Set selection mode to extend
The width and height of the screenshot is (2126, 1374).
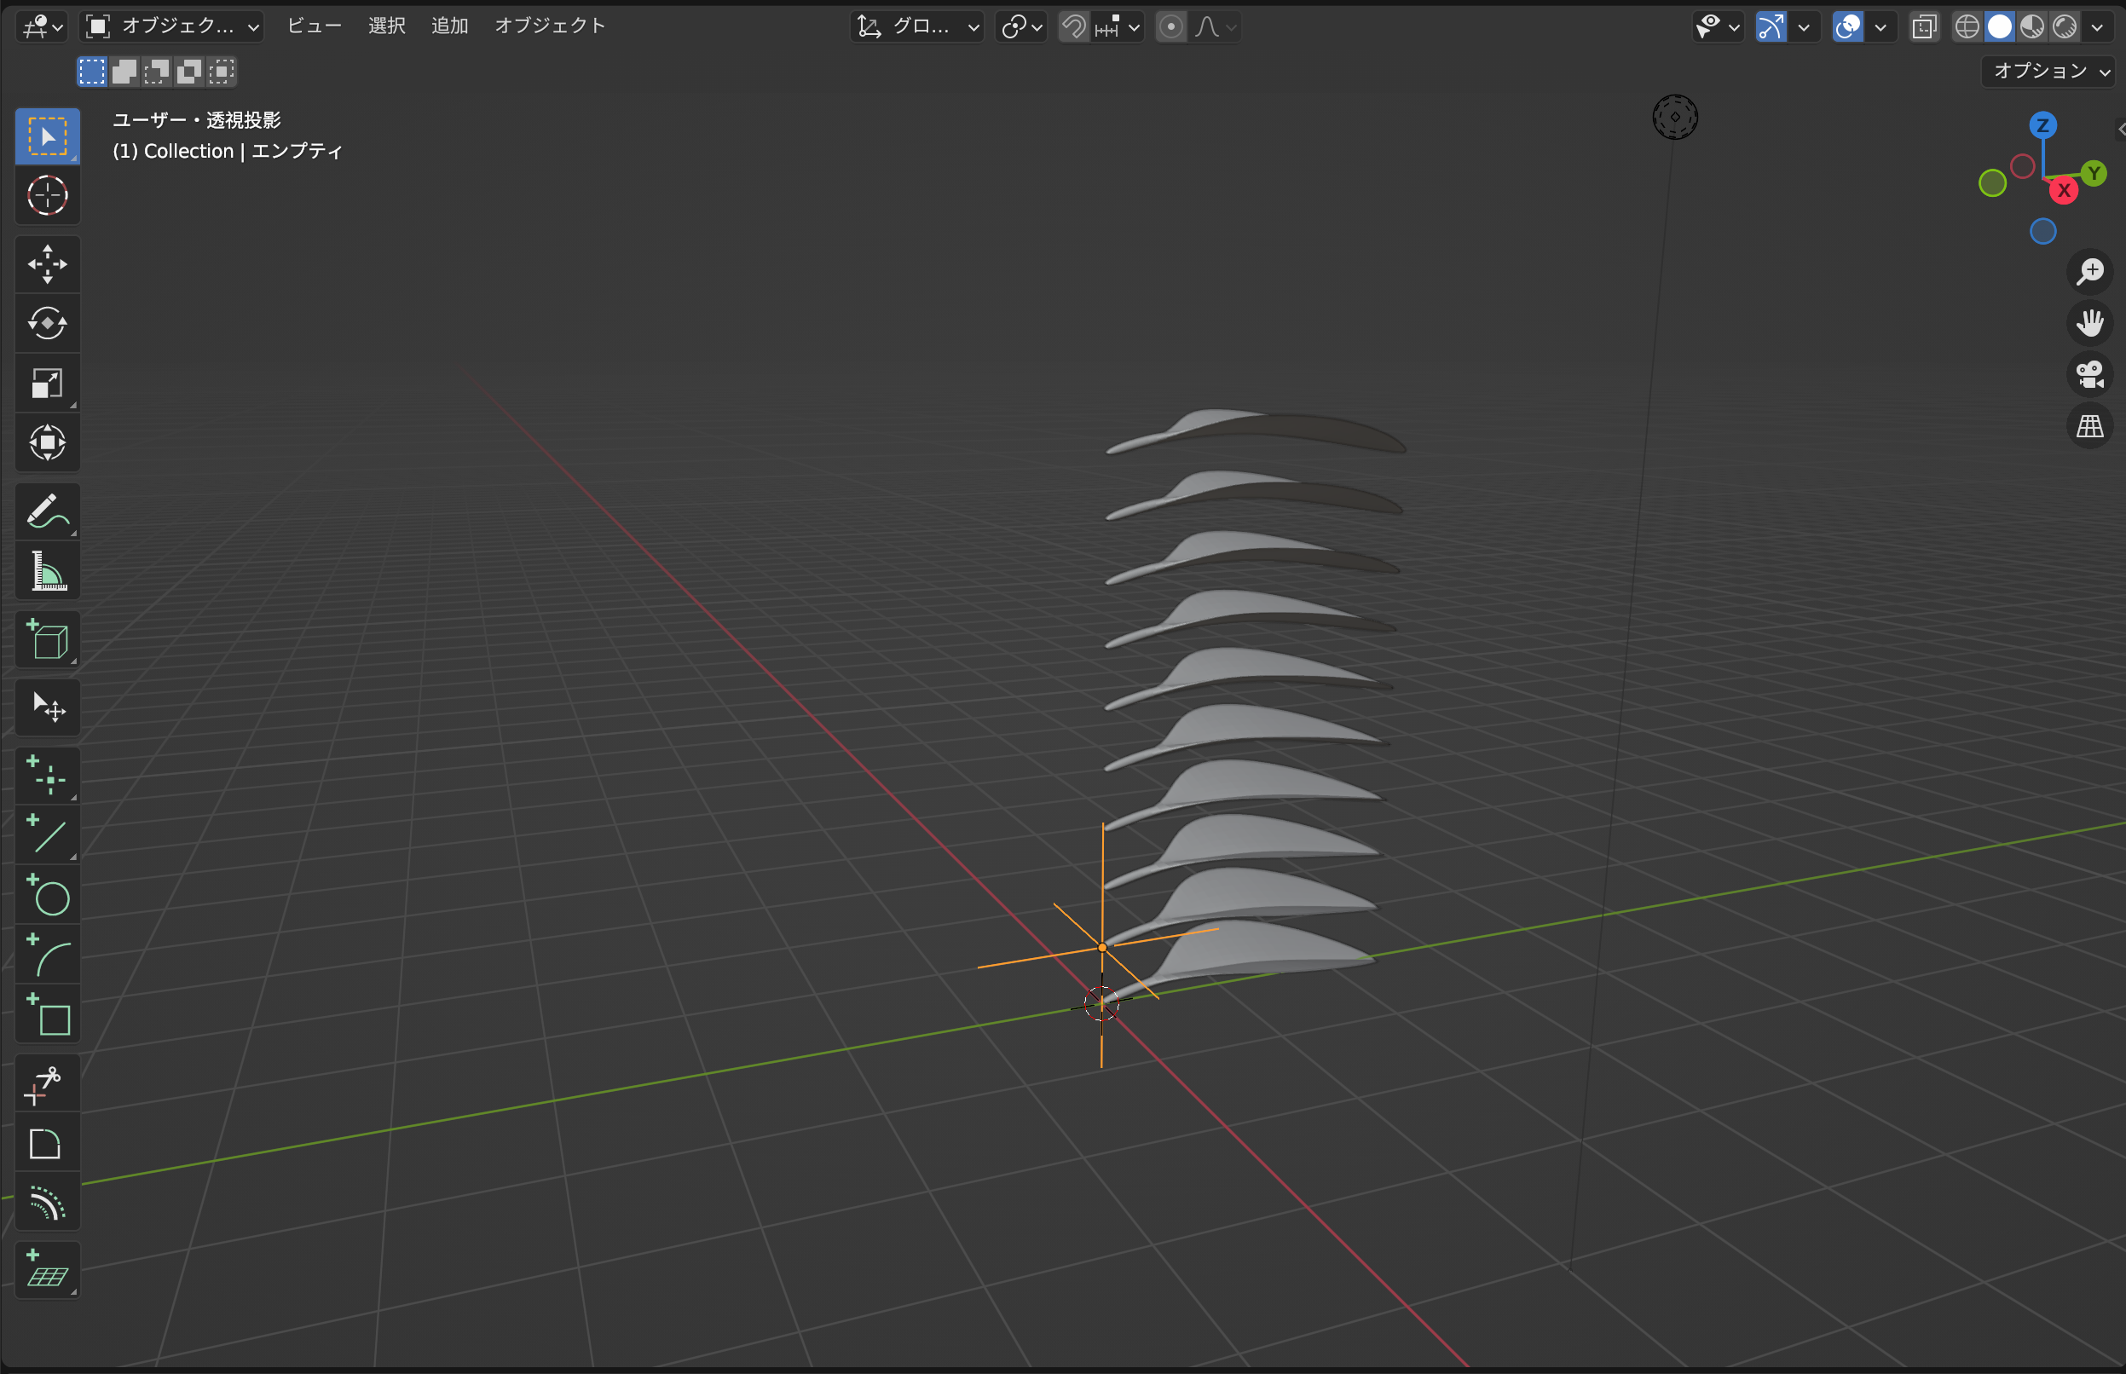coord(124,72)
